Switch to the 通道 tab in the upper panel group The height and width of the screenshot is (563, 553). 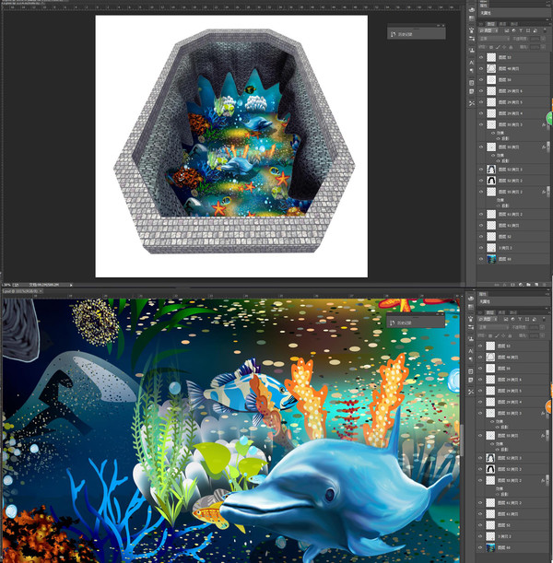pyautogui.click(x=502, y=24)
